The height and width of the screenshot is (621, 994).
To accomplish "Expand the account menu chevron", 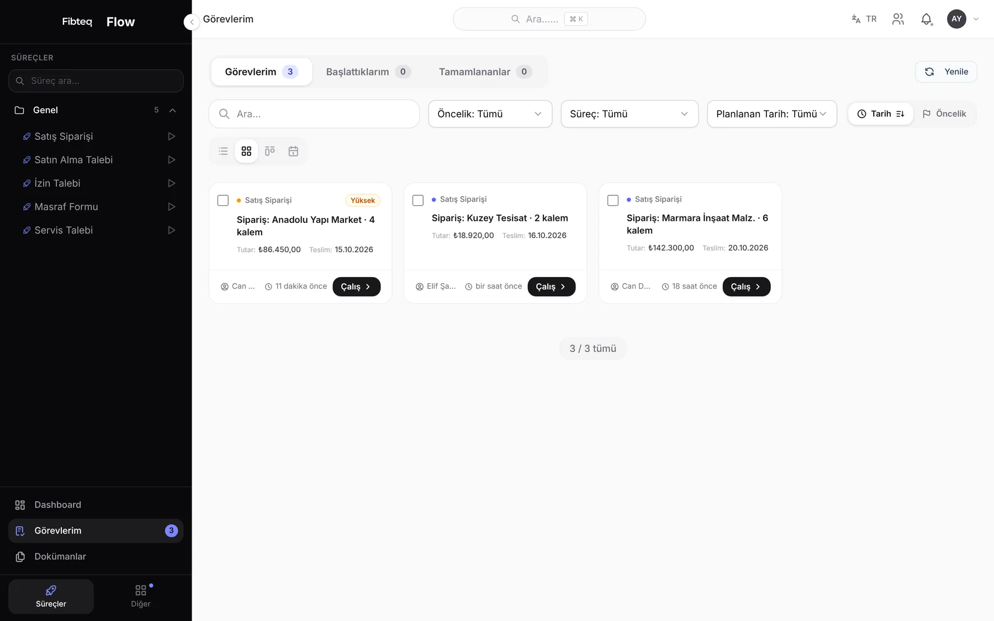I will point(976,19).
